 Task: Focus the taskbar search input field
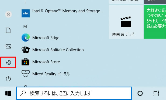[74, 93]
